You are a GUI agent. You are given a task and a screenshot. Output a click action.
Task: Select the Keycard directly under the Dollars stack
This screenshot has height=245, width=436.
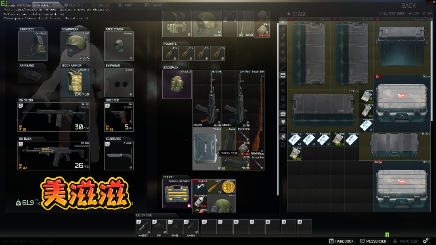click(366, 125)
